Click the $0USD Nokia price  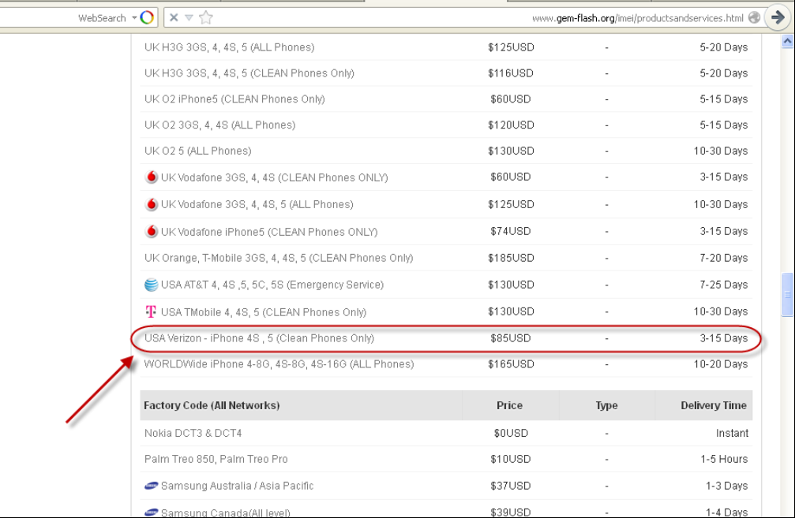pyautogui.click(x=511, y=433)
